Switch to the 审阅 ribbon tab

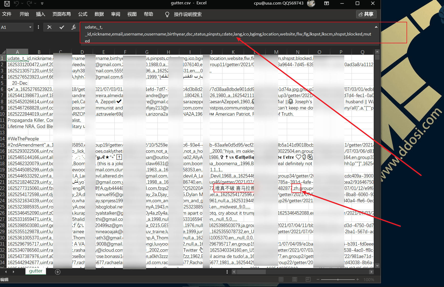pyautogui.click(x=115, y=14)
